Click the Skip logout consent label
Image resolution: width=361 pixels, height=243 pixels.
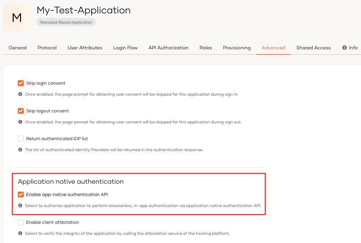tap(47, 111)
